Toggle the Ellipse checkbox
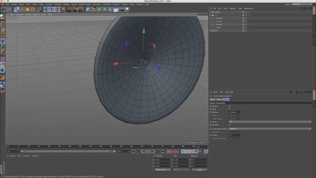 pos(230,106)
